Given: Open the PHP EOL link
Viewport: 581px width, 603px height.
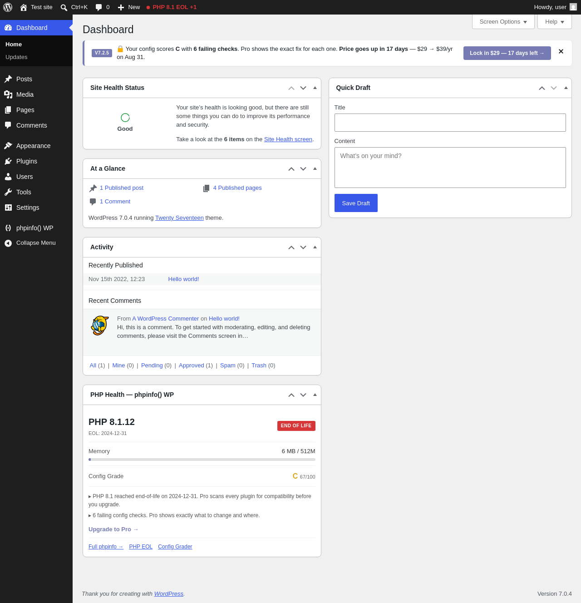Looking at the screenshot, I should pyautogui.click(x=141, y=547).
